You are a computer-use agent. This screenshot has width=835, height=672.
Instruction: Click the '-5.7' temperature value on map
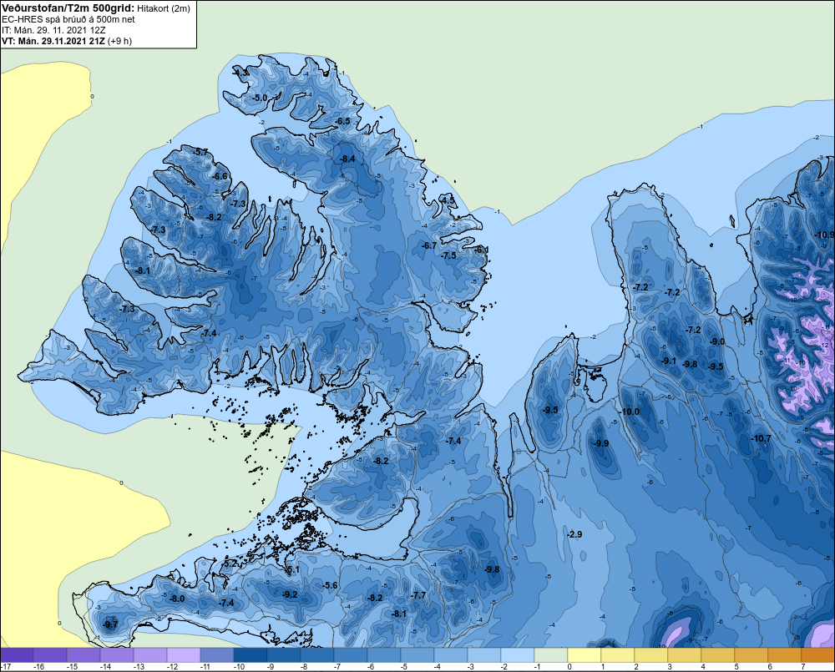coord(201,152)
